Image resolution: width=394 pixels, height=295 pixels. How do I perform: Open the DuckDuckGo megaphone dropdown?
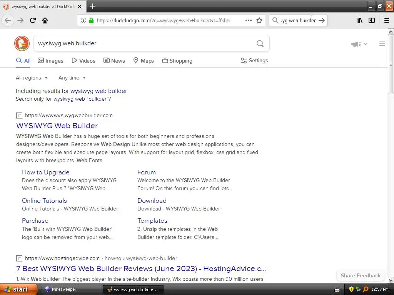[359, 44]
